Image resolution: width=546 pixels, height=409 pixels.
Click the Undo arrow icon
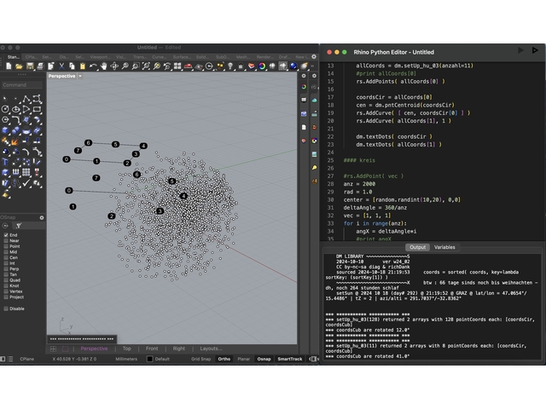(x=93, y=66)
